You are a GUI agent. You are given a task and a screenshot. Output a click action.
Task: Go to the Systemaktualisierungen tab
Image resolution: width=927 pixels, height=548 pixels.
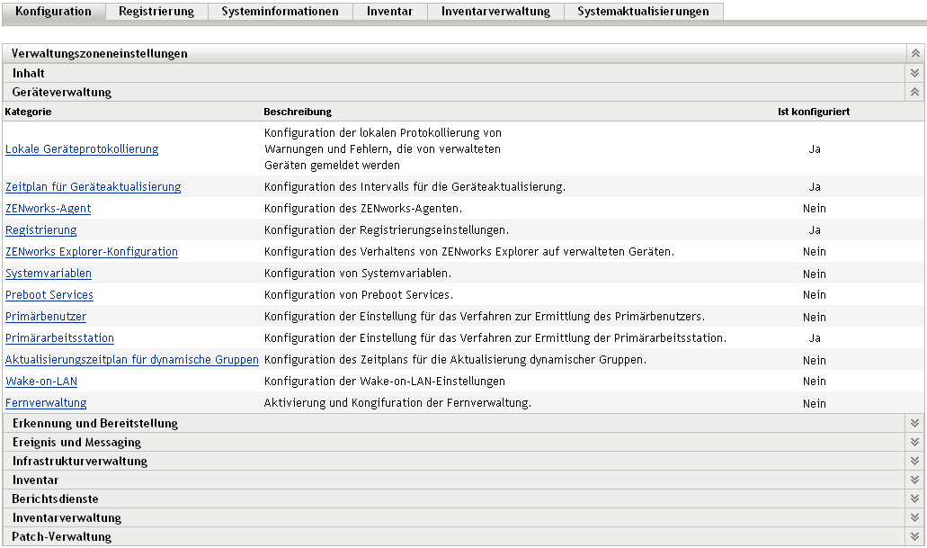643,12
